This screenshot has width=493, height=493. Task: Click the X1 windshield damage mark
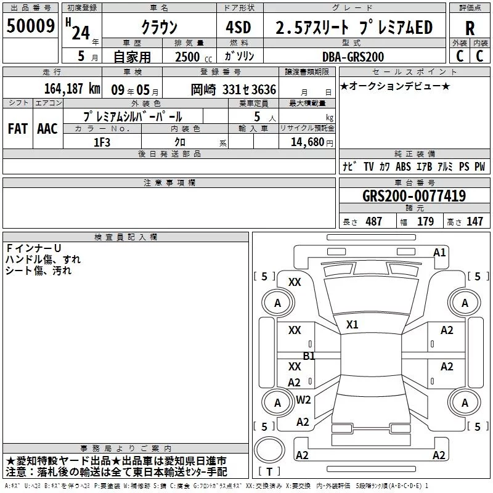tap(352, 325)
